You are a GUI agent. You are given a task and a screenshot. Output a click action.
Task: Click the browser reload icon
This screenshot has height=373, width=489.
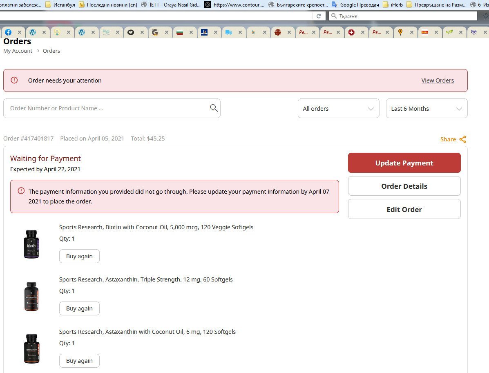pos(319,16)
